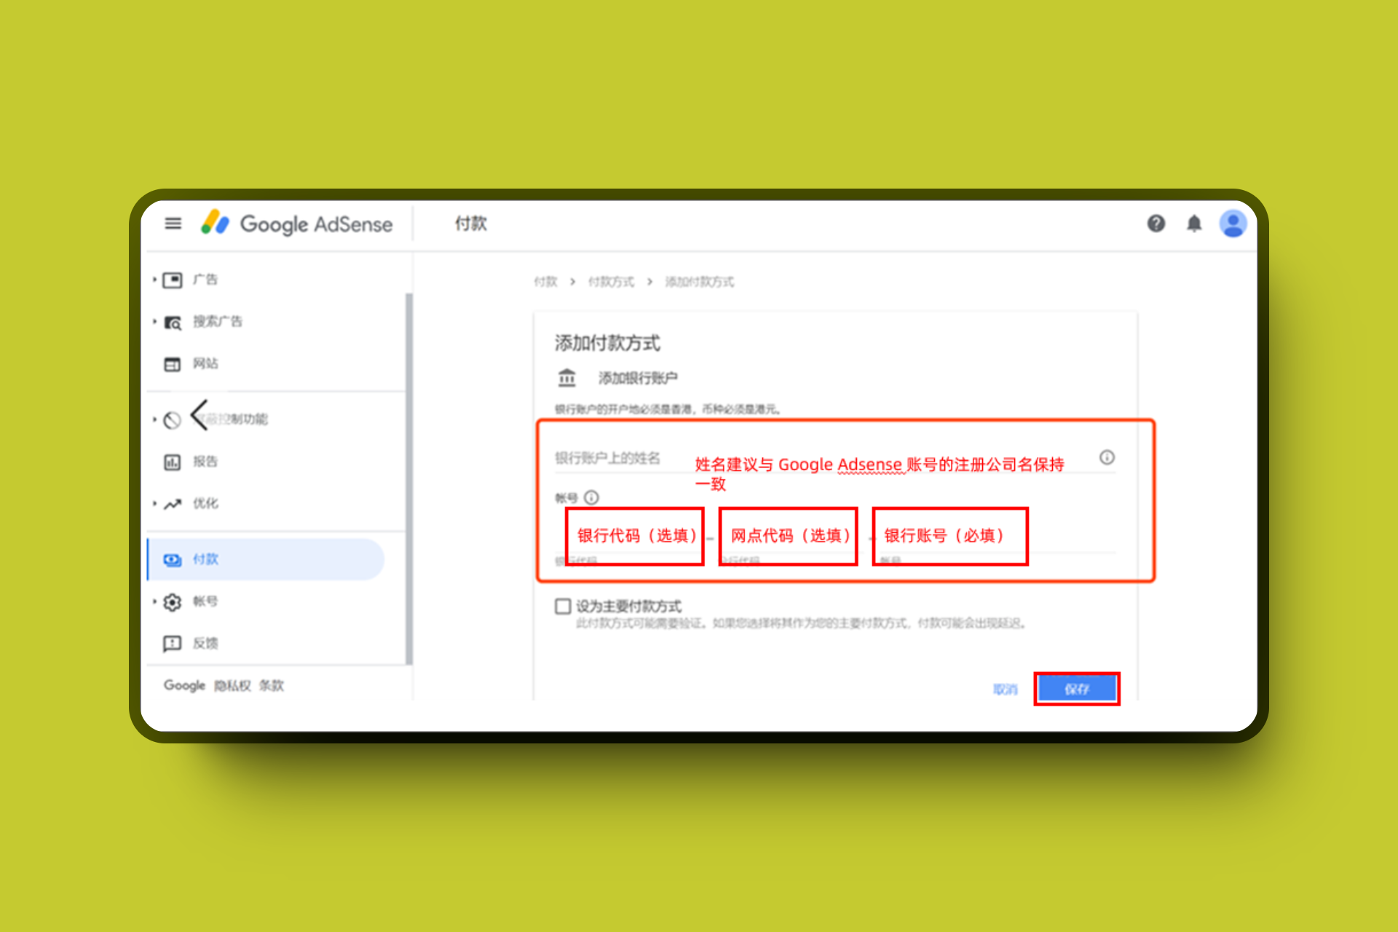Click the Google AdSense logo
Image resolution: width=1398 pixels, height=932 pixels.
tap(297, 224)
